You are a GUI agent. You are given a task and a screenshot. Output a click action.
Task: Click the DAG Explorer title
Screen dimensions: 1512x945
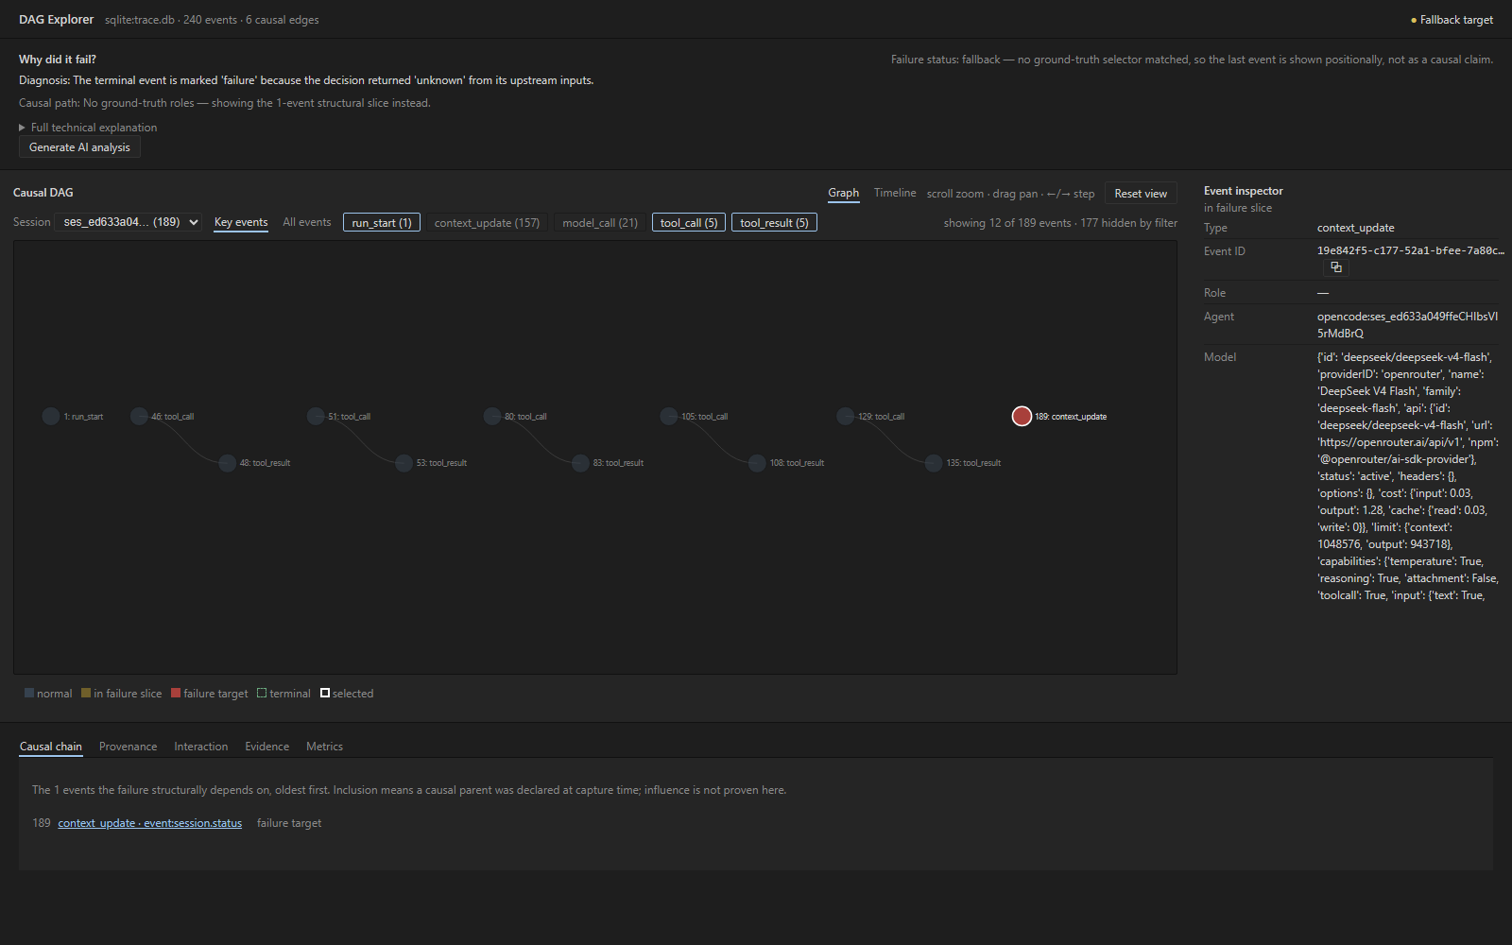click(56, 19)
